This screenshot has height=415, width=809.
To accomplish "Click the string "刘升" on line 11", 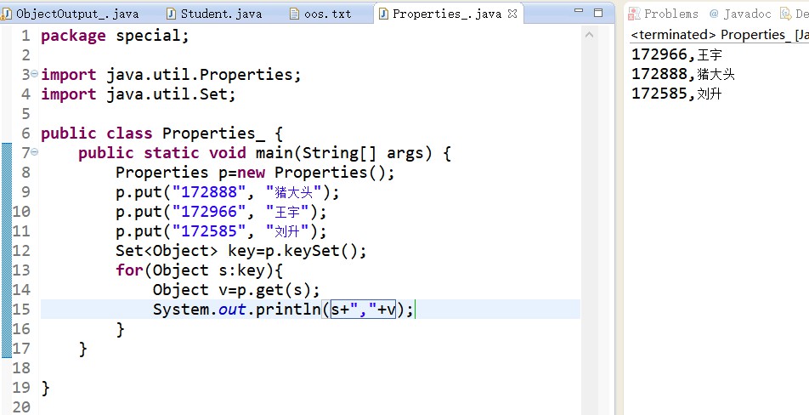I will [287, 231].
